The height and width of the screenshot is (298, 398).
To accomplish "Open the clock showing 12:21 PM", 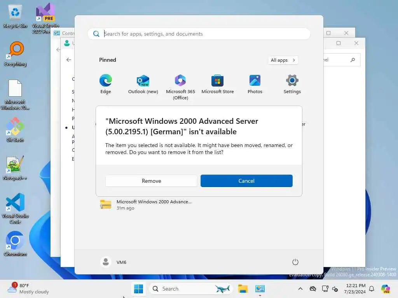I will (x=354, y=289).
